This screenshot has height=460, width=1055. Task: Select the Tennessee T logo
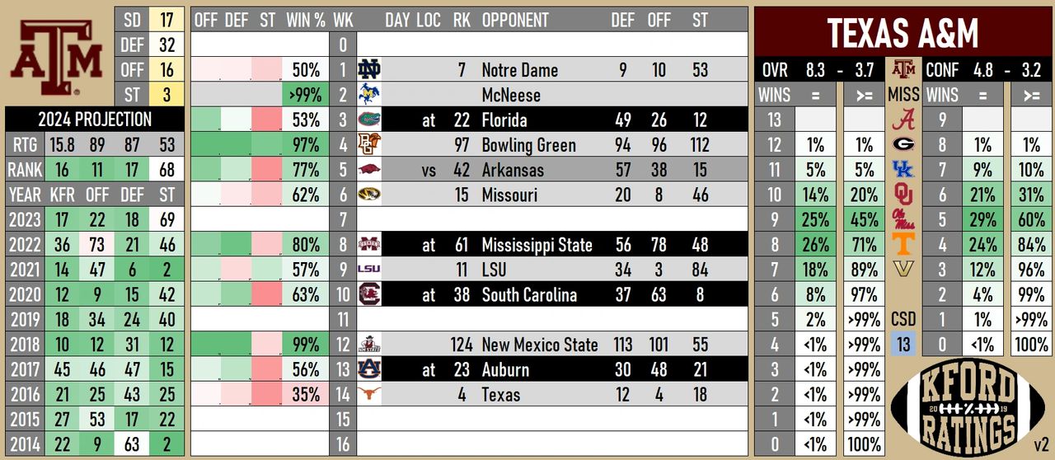[x=903, y=244]
